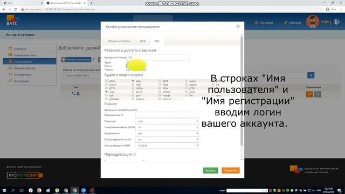Toggle the g723 codec checkbox
Viewport: 345px width, 194px height.
click(x=160, y=81)
